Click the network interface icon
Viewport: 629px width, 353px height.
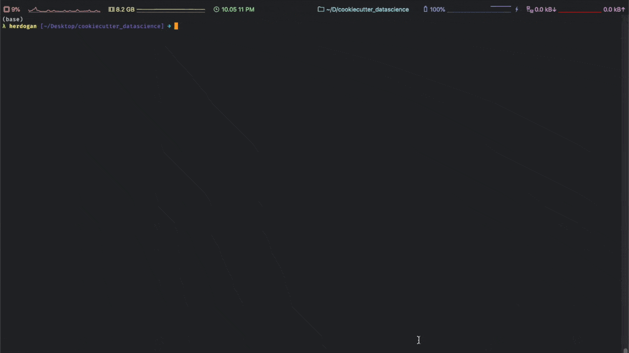(x=530, y=9)
